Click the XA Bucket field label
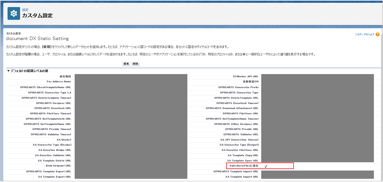Viewport: 383px width, 182px height. click(x=64, y=140)
